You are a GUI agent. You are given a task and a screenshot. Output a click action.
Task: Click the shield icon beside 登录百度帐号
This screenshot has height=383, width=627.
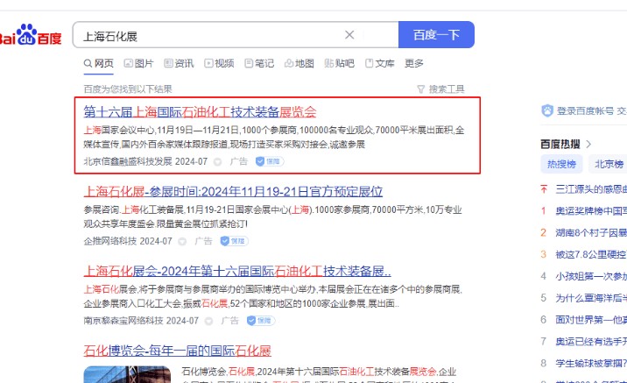(547, 110)
